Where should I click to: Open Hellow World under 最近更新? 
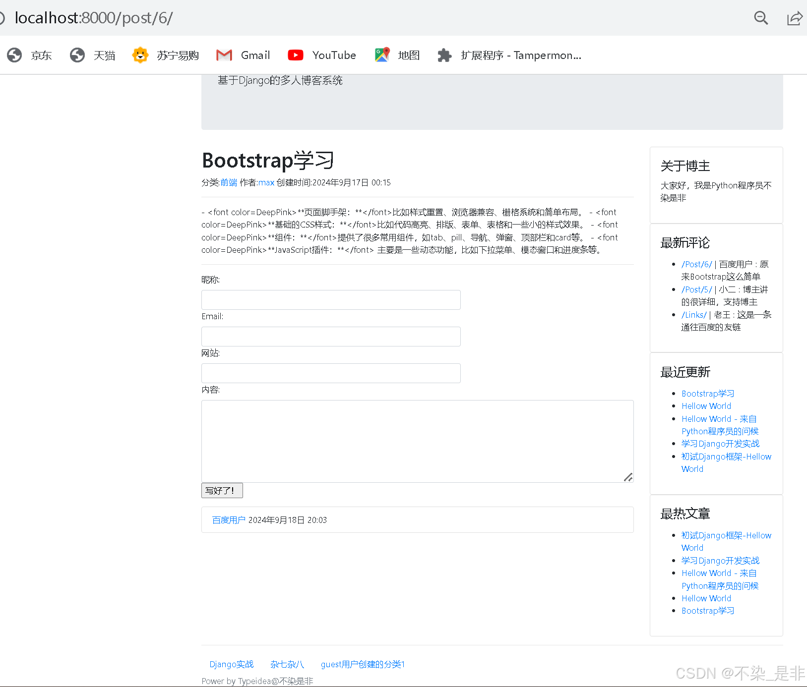(706, 406)
